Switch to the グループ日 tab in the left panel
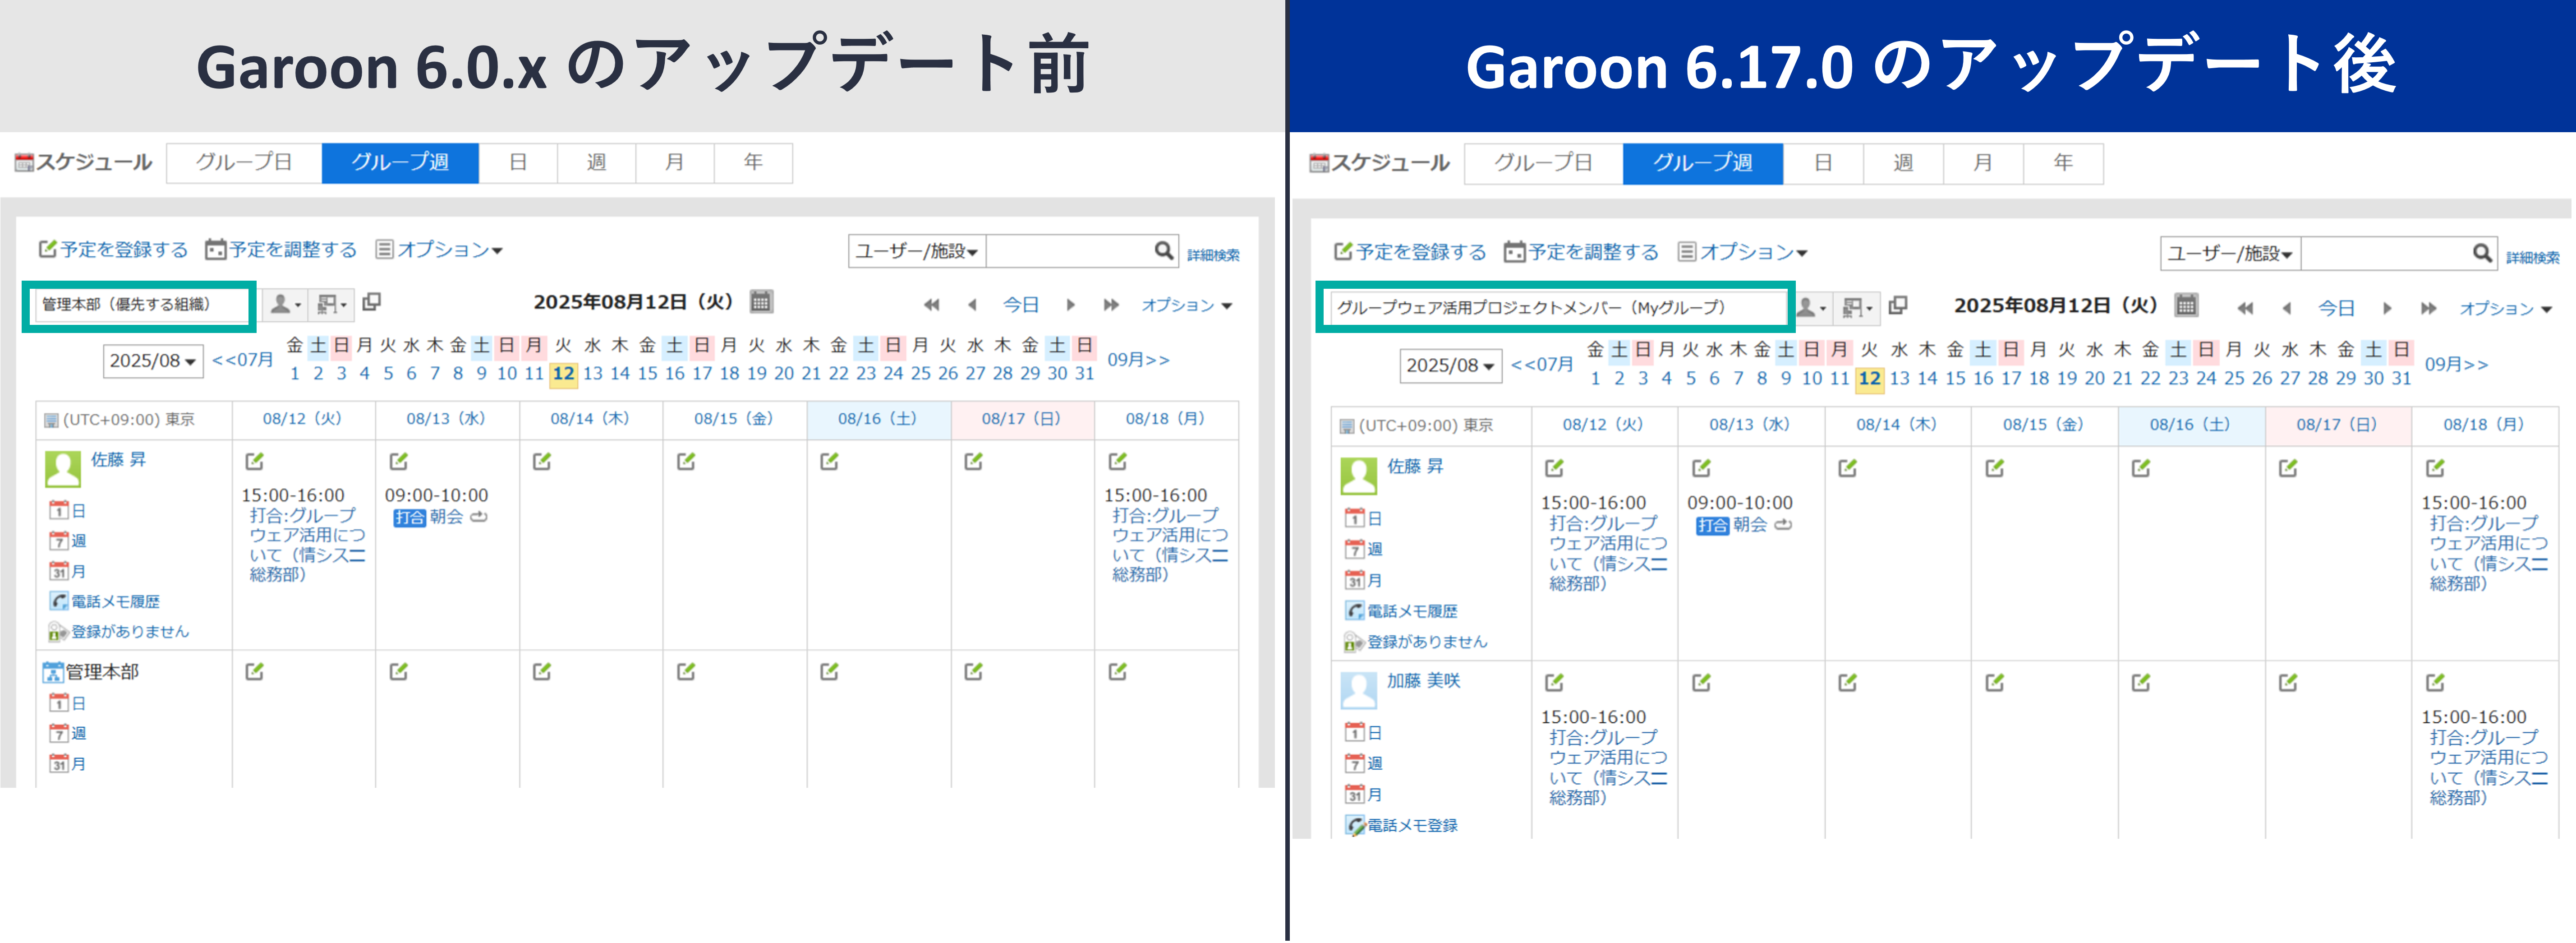 pos(244,162)
